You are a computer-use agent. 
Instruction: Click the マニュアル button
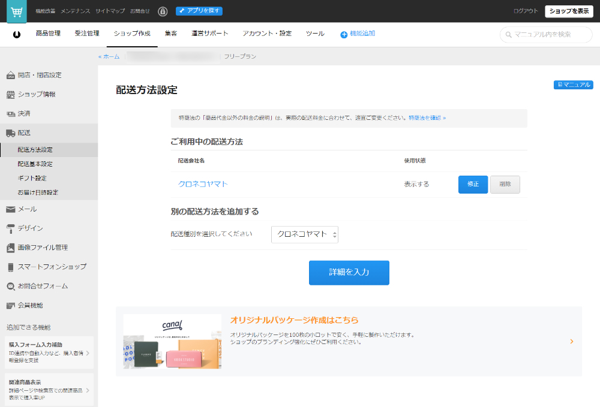[x=573, y=85]
